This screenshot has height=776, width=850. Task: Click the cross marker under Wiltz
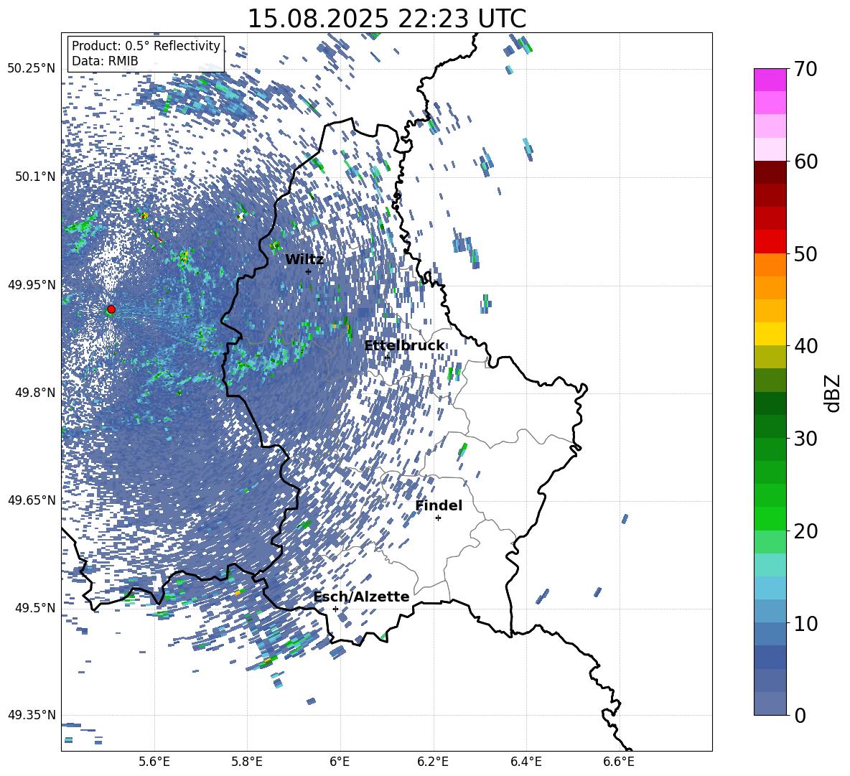point(309,271)
